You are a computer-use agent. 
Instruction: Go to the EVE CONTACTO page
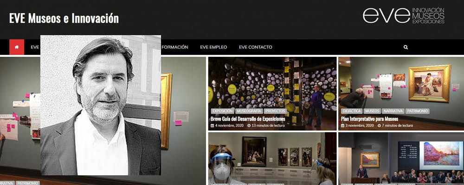click(x=256, y=47)
